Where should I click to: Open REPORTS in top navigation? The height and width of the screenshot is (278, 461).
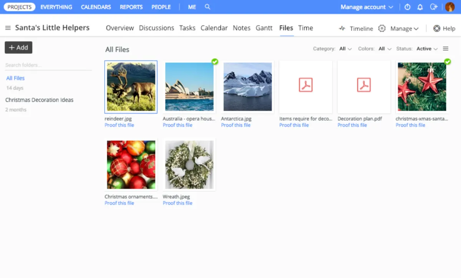pos(131,7)
